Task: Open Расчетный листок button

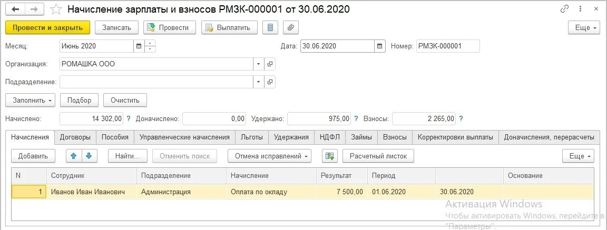Action: (378, 156)
